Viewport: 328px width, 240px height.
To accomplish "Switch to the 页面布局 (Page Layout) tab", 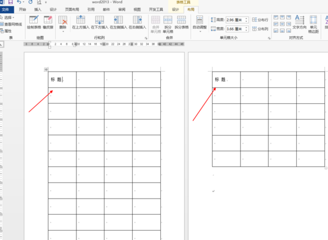I will click(72, 9).
